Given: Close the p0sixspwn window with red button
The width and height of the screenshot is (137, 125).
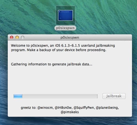Looking at the screenshot, I should (x=12, y=37).
